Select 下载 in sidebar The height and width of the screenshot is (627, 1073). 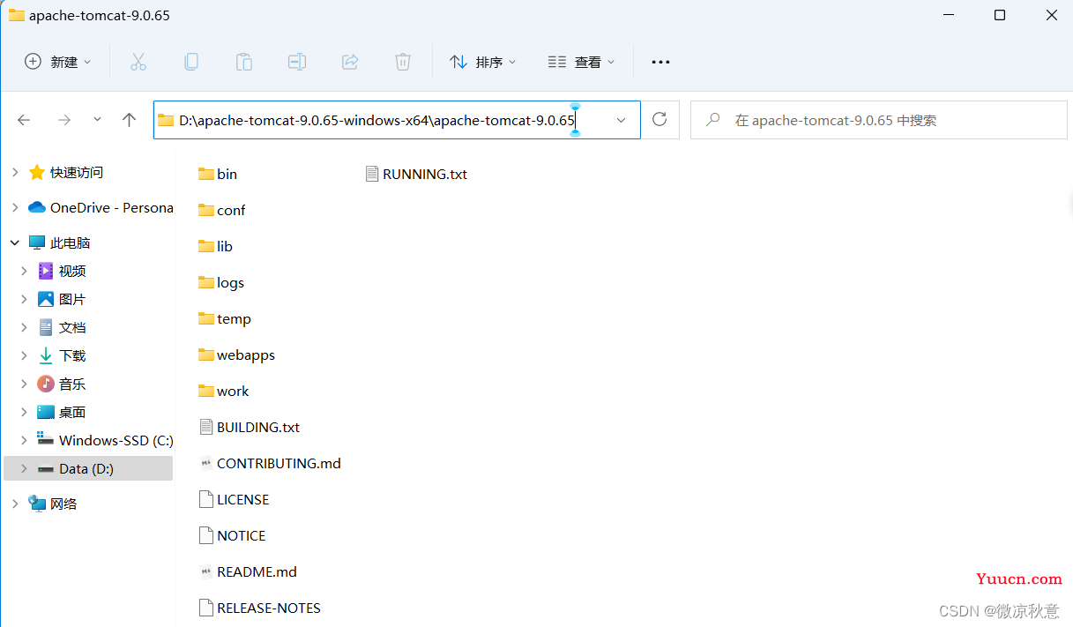pos(72,355)
